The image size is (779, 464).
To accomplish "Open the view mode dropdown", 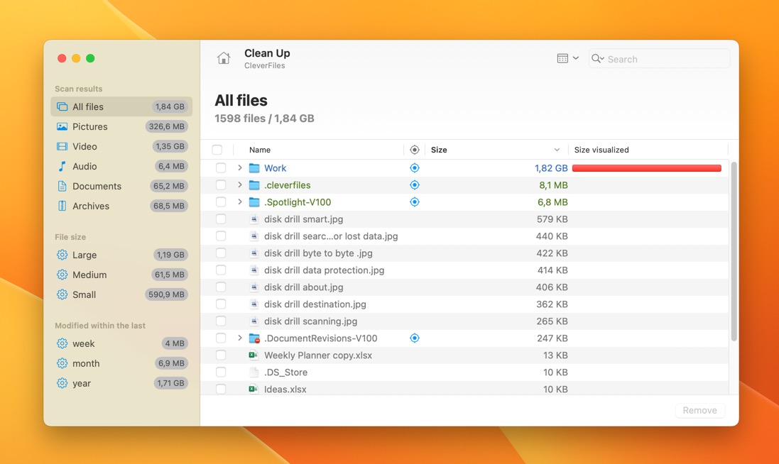I will pos(568,58).
